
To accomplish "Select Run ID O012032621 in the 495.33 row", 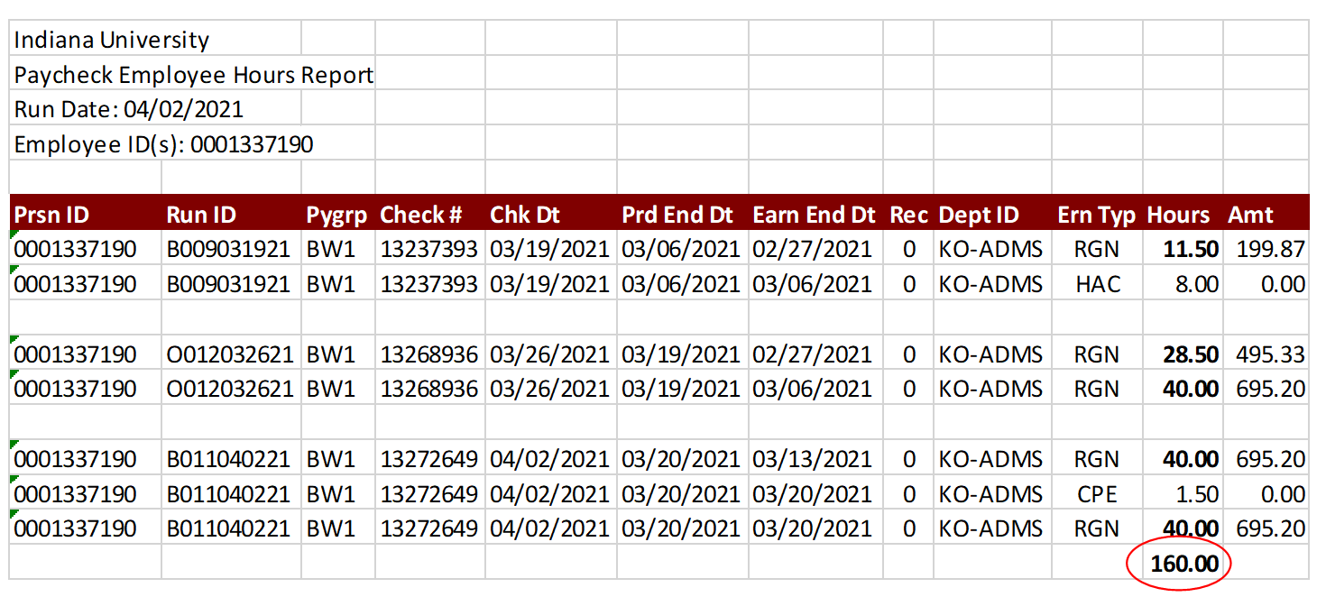I will [x=230, y=354].
